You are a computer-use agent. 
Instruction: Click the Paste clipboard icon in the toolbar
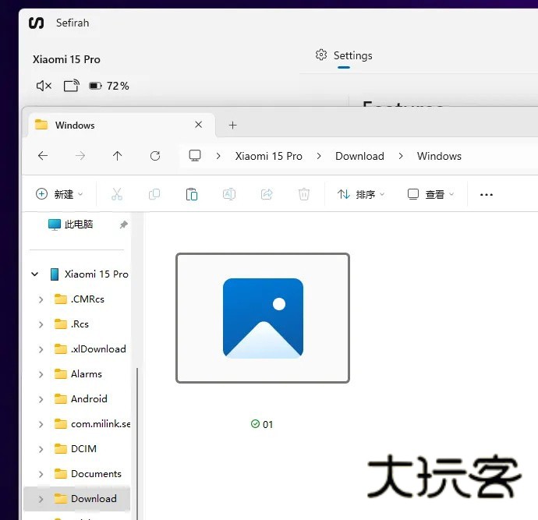192,194
